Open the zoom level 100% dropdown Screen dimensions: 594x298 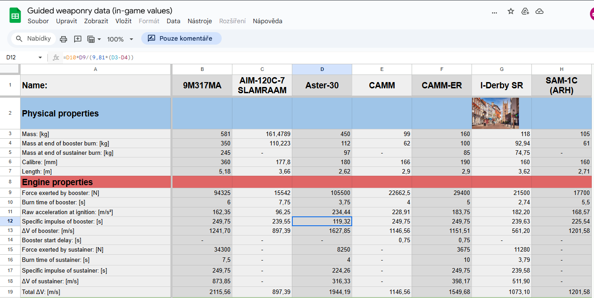coord(120,39)
